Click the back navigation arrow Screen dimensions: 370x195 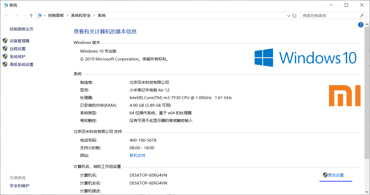coord(7,16)
